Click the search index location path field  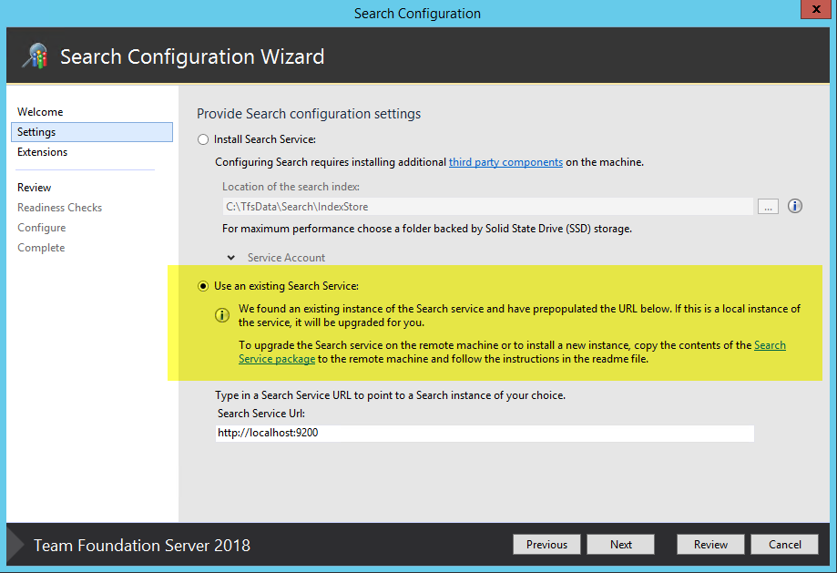pyautogui.click(x=487, y=207)
